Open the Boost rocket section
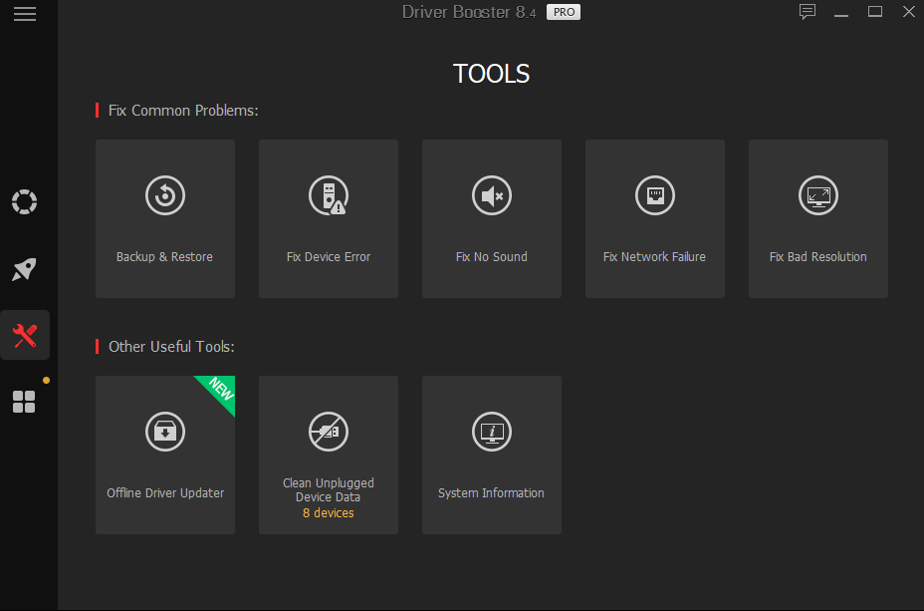Image resolution: width=924 pixels, height=611 pixels. (24, 269)
